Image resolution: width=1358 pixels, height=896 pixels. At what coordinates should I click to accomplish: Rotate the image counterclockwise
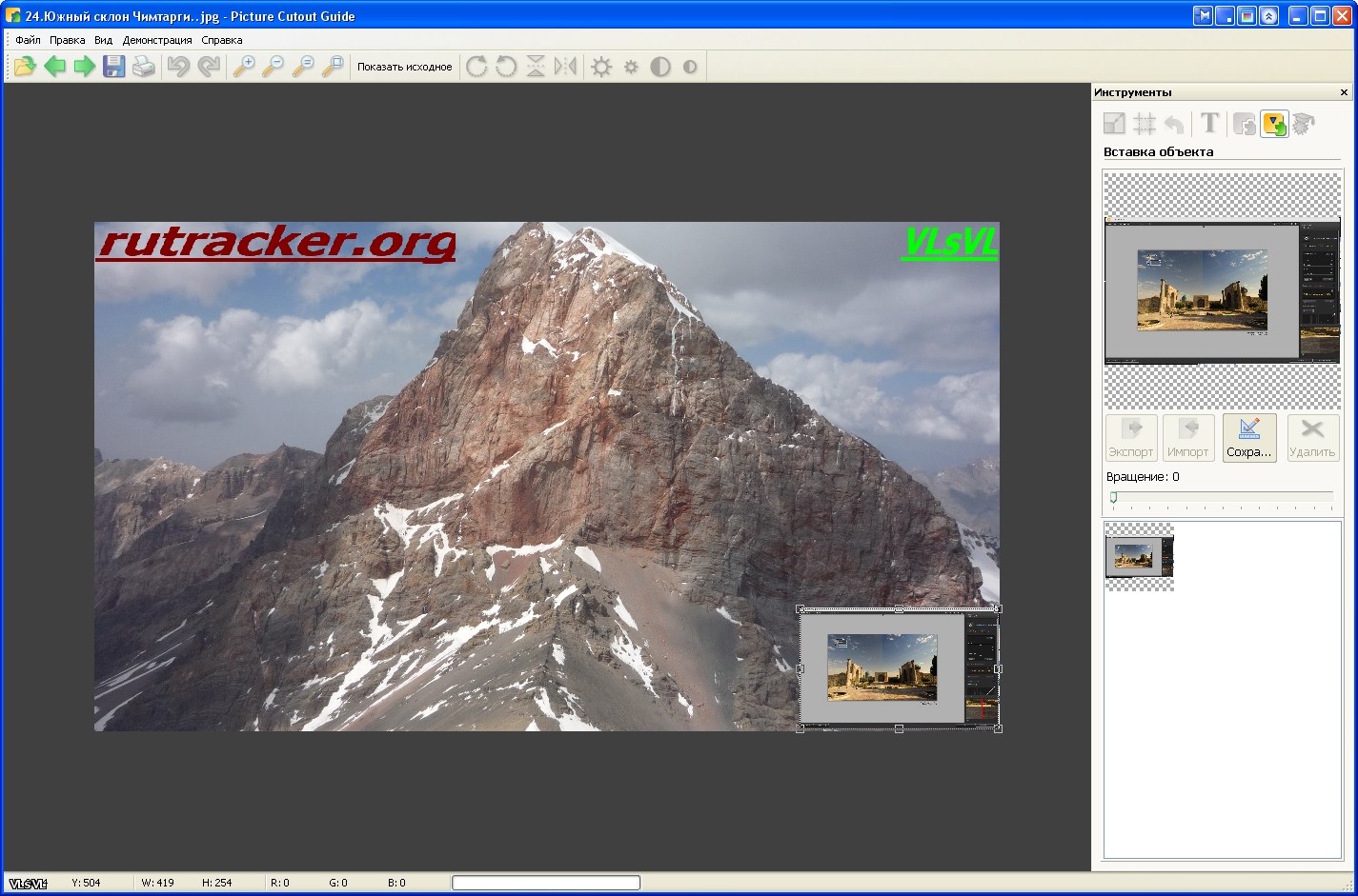pos(506,67)
